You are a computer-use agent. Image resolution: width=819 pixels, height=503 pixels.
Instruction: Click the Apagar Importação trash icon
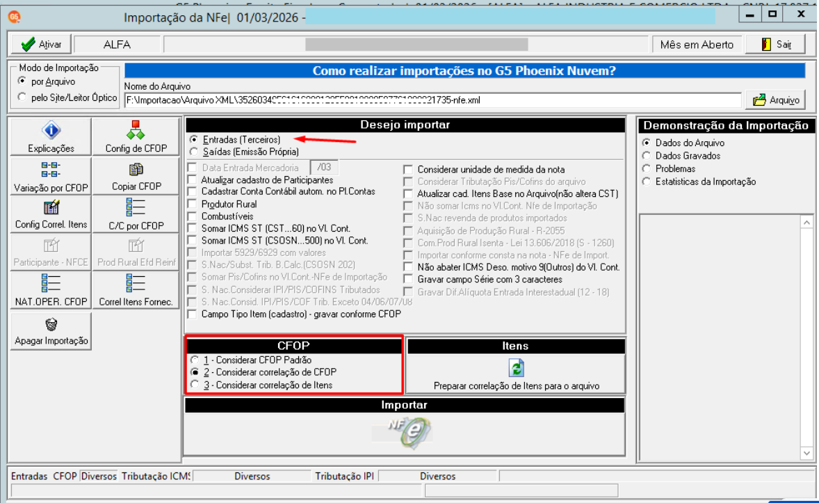coord(51,325)
